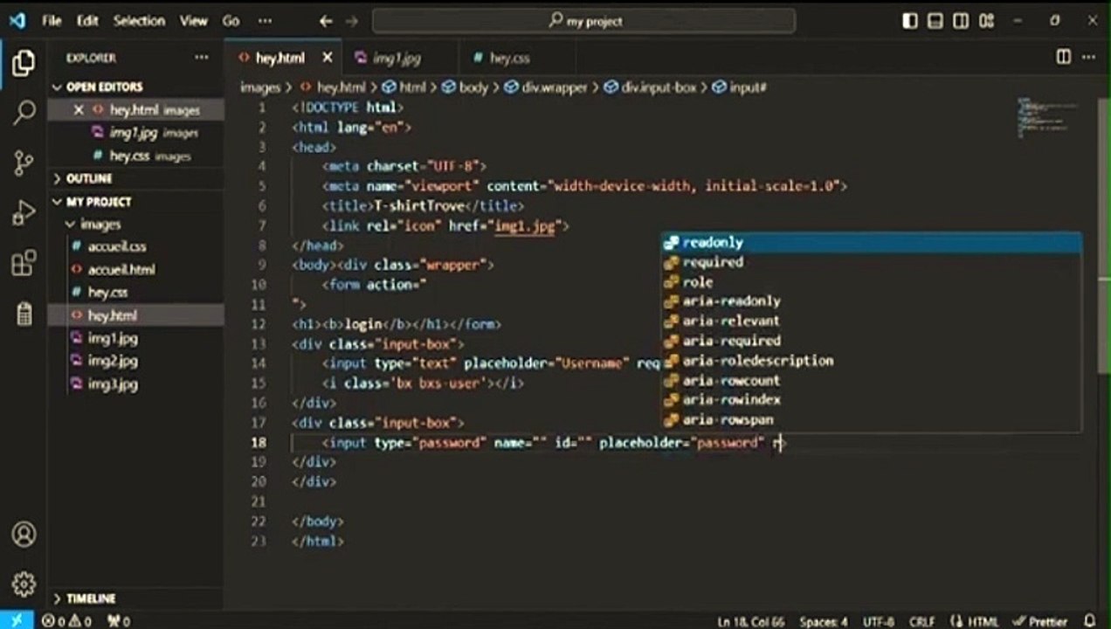Change CRLF end of line sequence
This screenshot has width=1111, height=629.
point(921,621)
